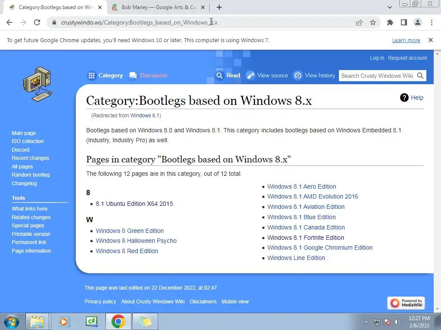Open Chrome three-dot menu

(432, 22)
